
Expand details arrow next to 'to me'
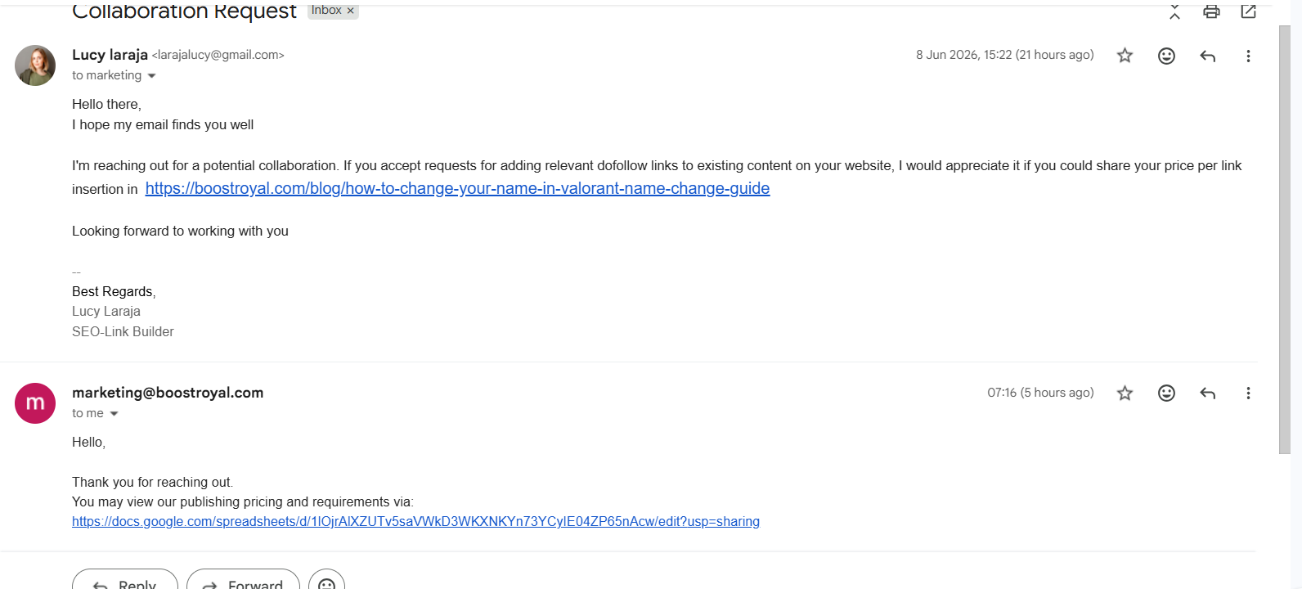coord(114,414)
